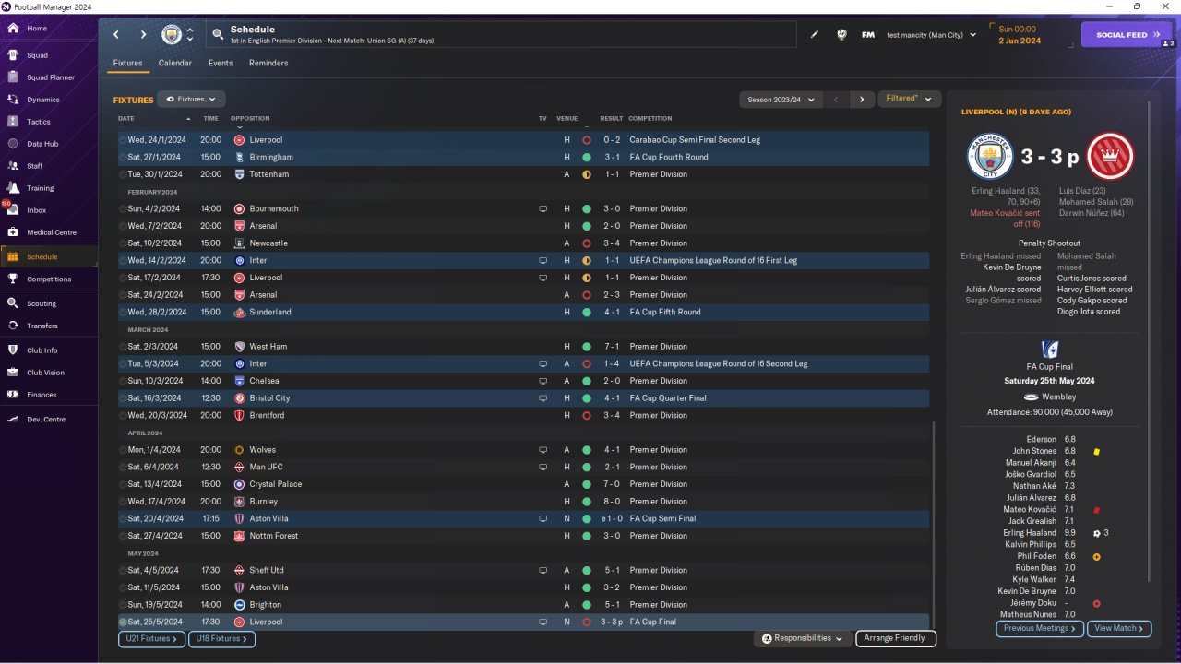Screen dimensions: 1181x664
Task: Expand the Filtered dropdown
Action: point(909,99)
